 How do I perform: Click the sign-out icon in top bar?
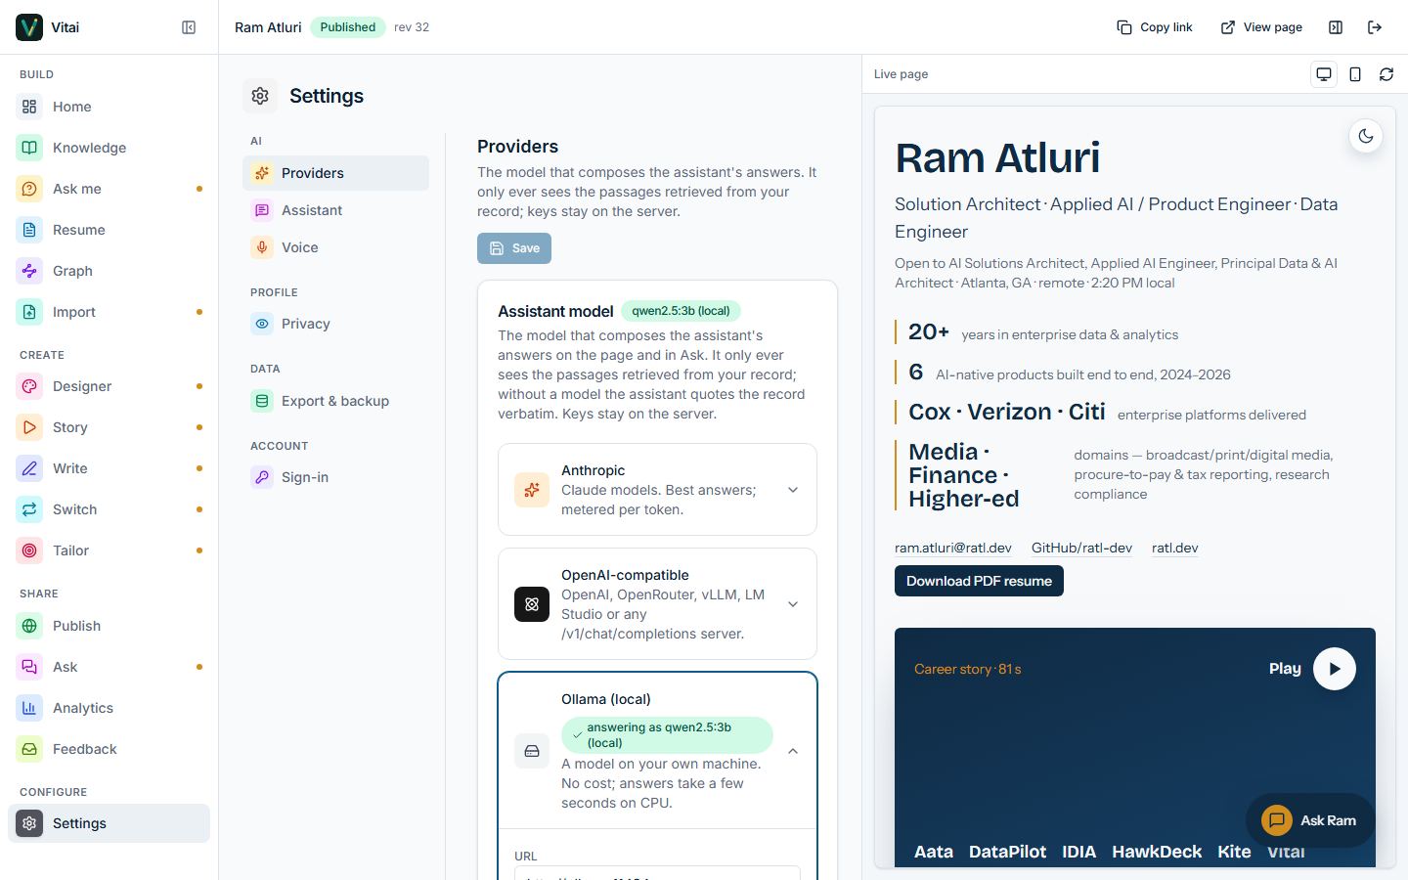1375,27
